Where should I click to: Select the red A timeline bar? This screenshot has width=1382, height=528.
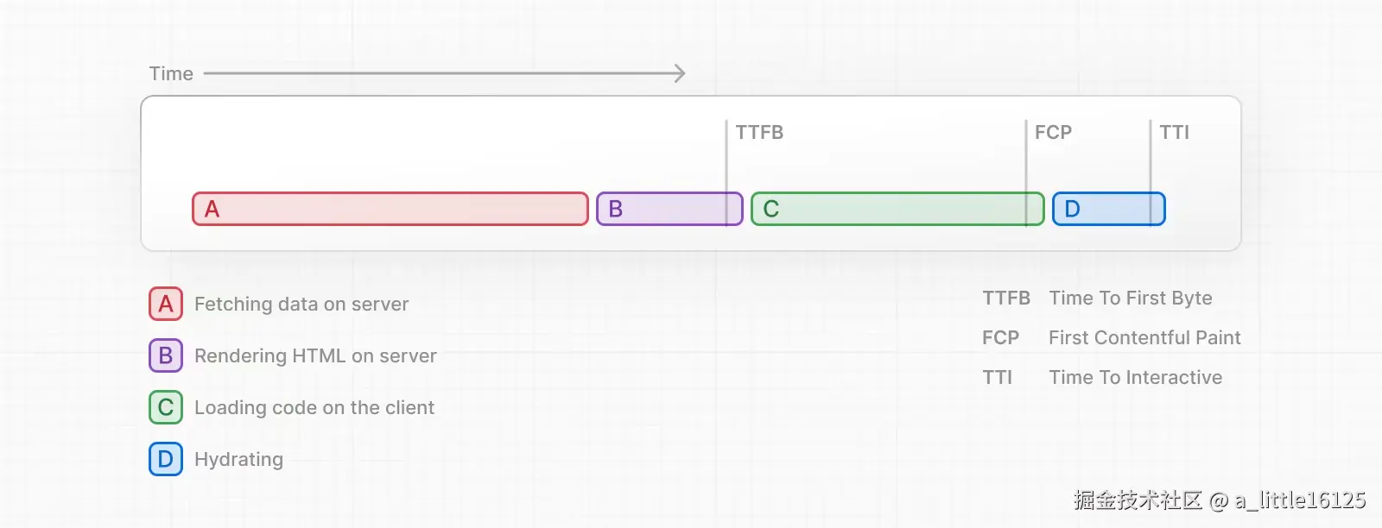coord(390,209)
